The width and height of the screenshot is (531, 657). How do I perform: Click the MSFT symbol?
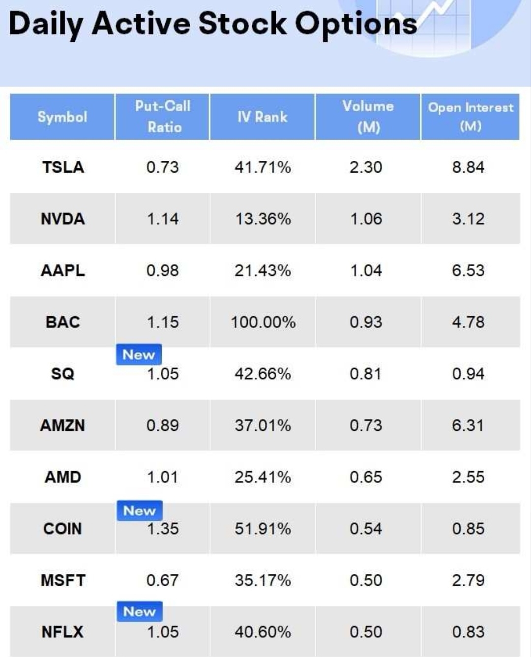tap(63, 580)
